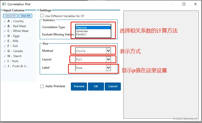Toggle the A : Country column checkmark

(5, 21)
